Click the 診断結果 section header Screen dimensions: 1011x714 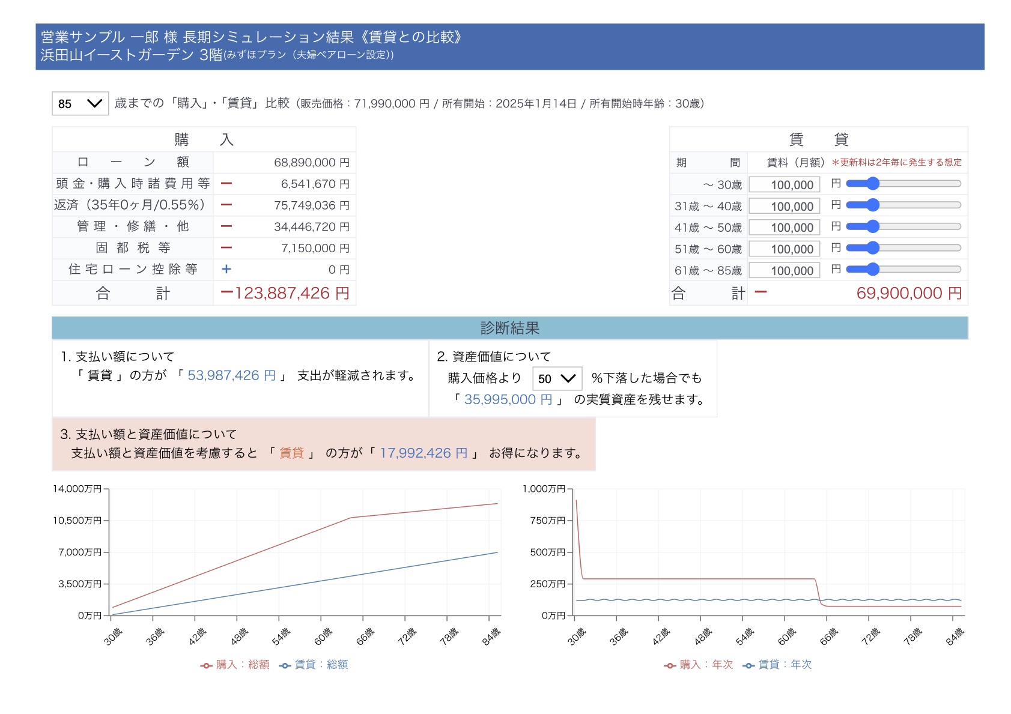click(509, 328)
